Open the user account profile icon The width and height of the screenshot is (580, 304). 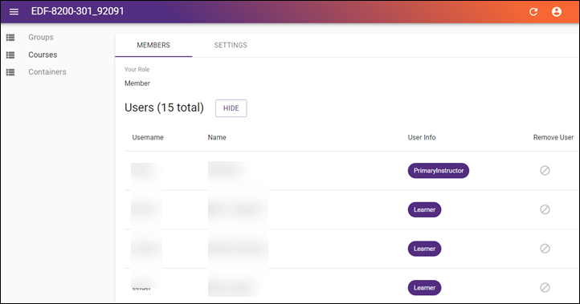coord(557,11)
